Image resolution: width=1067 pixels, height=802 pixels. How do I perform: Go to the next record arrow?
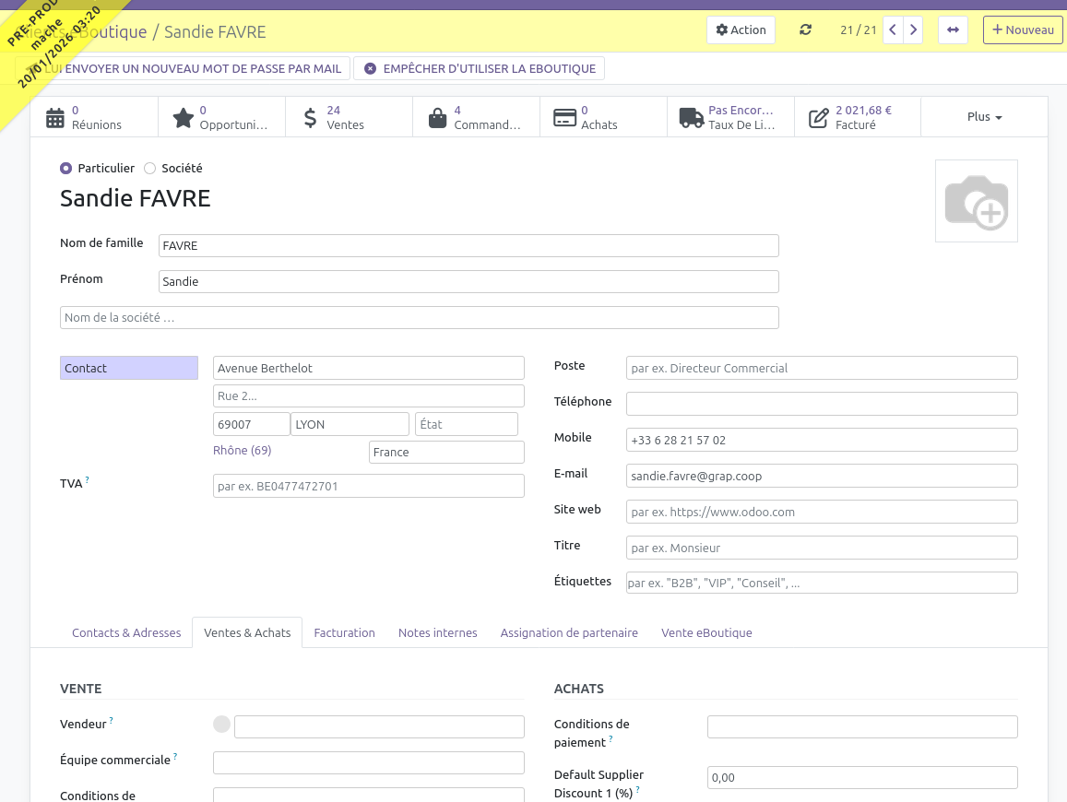tap(913, 29)
